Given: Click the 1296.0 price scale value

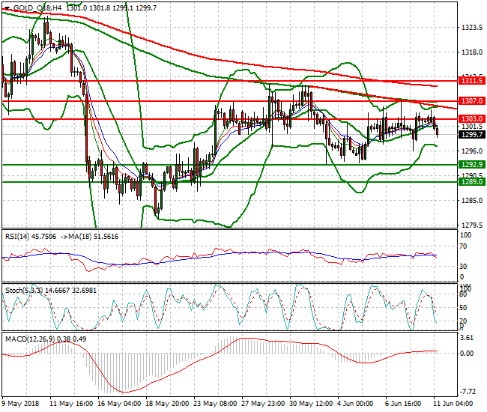Looking at the screenshot, I should 472,151.
